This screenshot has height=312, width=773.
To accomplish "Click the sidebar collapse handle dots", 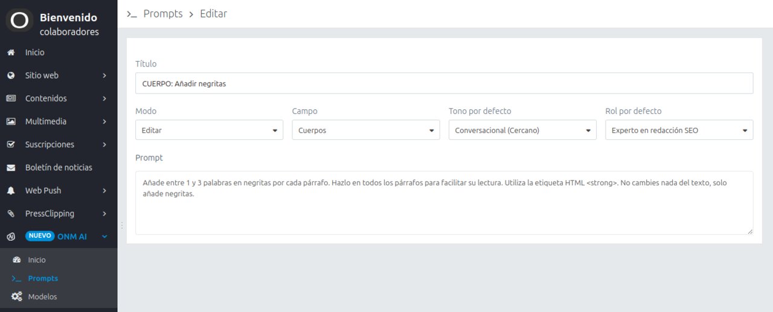I will point(122,225).
